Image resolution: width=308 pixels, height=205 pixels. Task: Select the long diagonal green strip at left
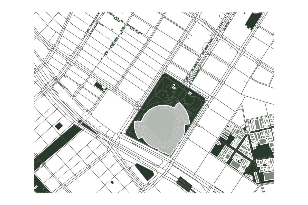click(58, 146)
